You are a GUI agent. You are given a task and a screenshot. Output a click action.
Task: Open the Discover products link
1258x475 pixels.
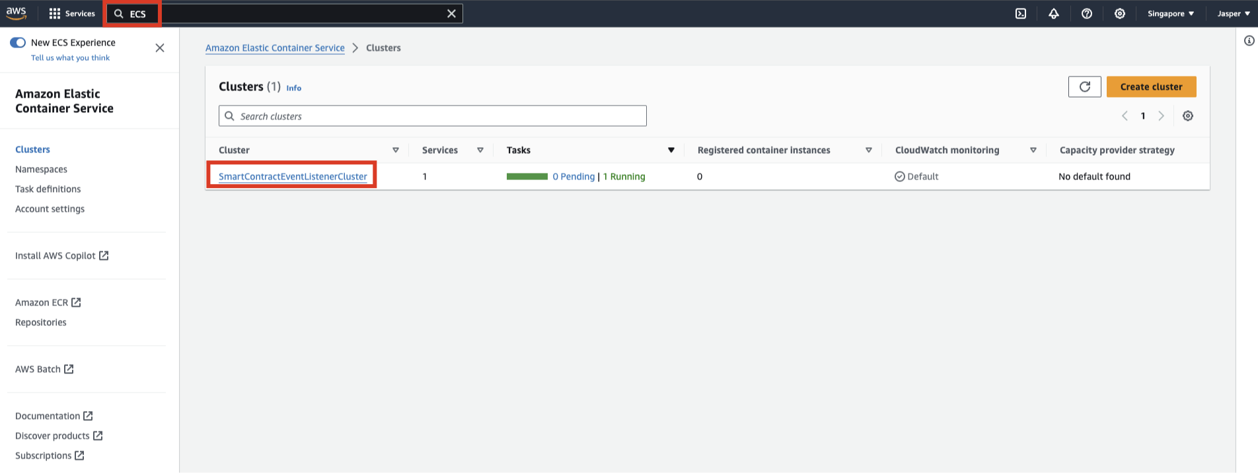(x=59, y=435)
